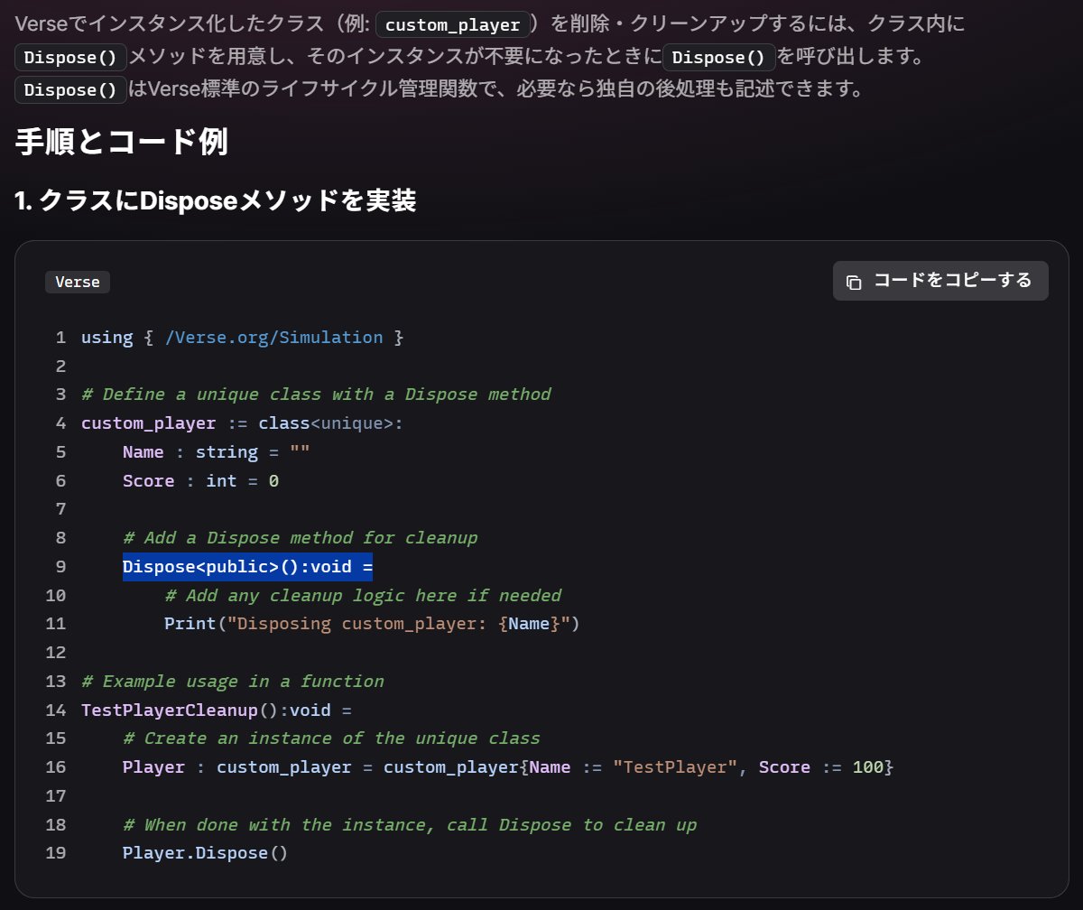Click the comment 'Define a unique class with a Dispose method'
The width and height of the screenshot is (1083, 910).
(x=316, y=395)
